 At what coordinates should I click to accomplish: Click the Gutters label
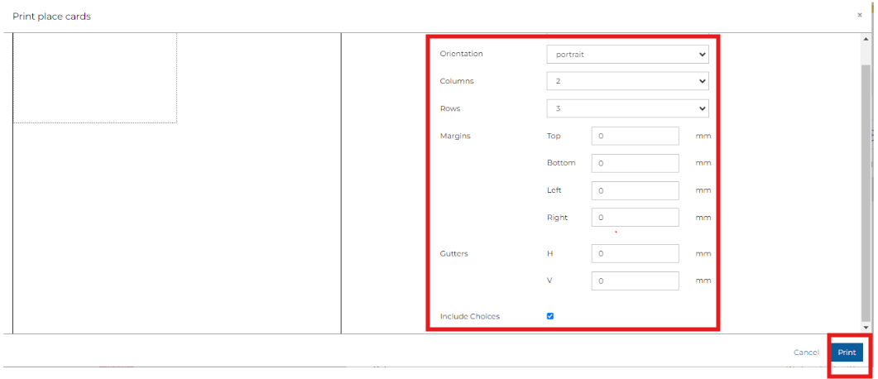pyautogui.click(x=454, y=253)
